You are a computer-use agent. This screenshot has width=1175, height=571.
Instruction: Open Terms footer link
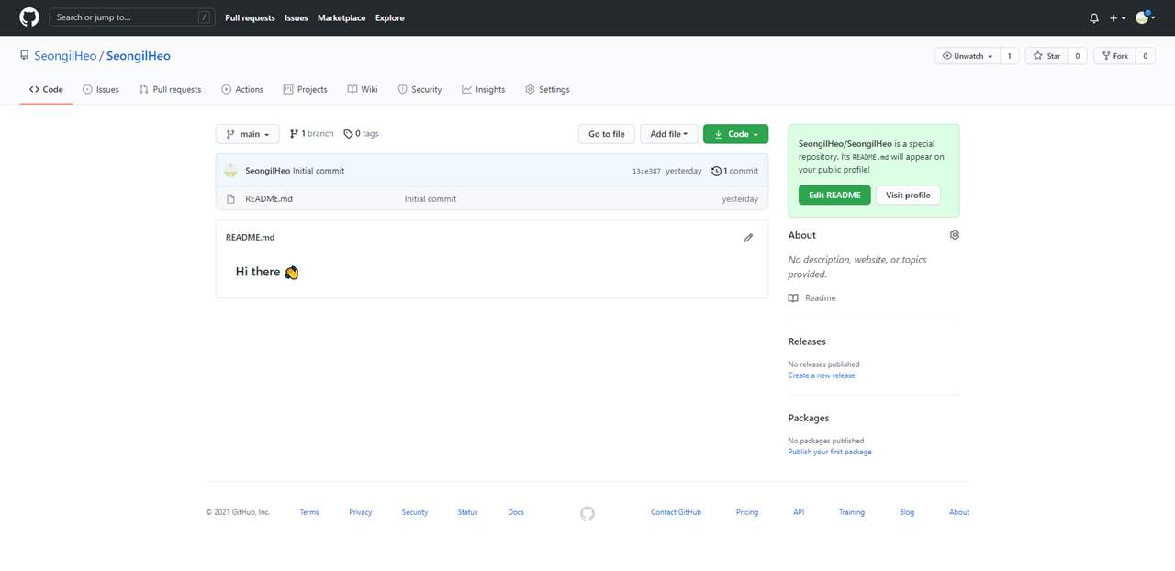click(309, 512)
